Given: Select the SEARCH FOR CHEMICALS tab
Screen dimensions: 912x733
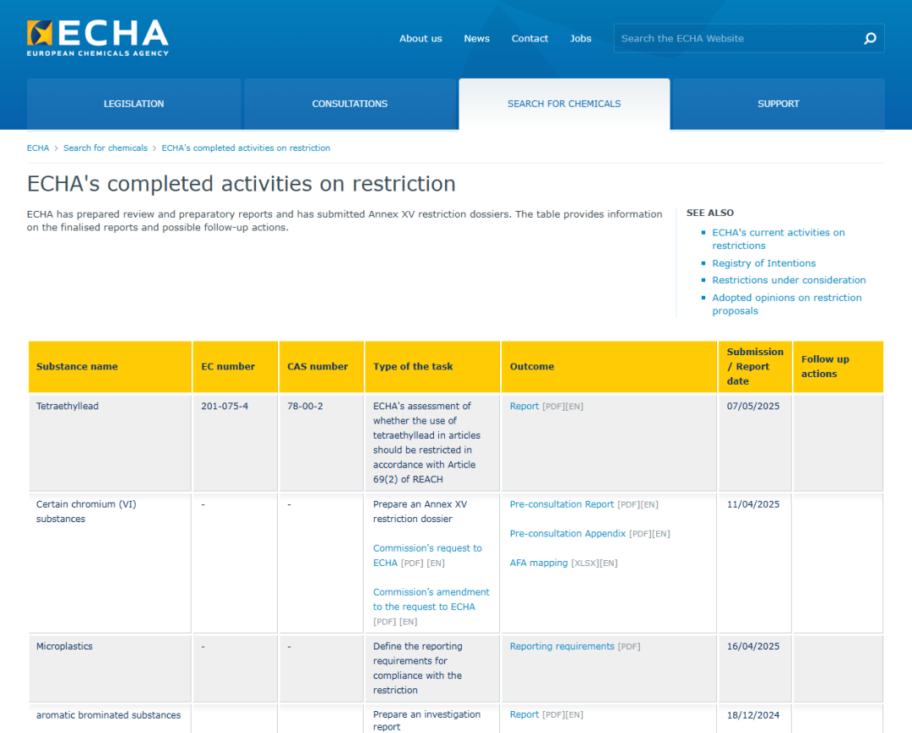Looking at the screenshot, I should [563, 103].
